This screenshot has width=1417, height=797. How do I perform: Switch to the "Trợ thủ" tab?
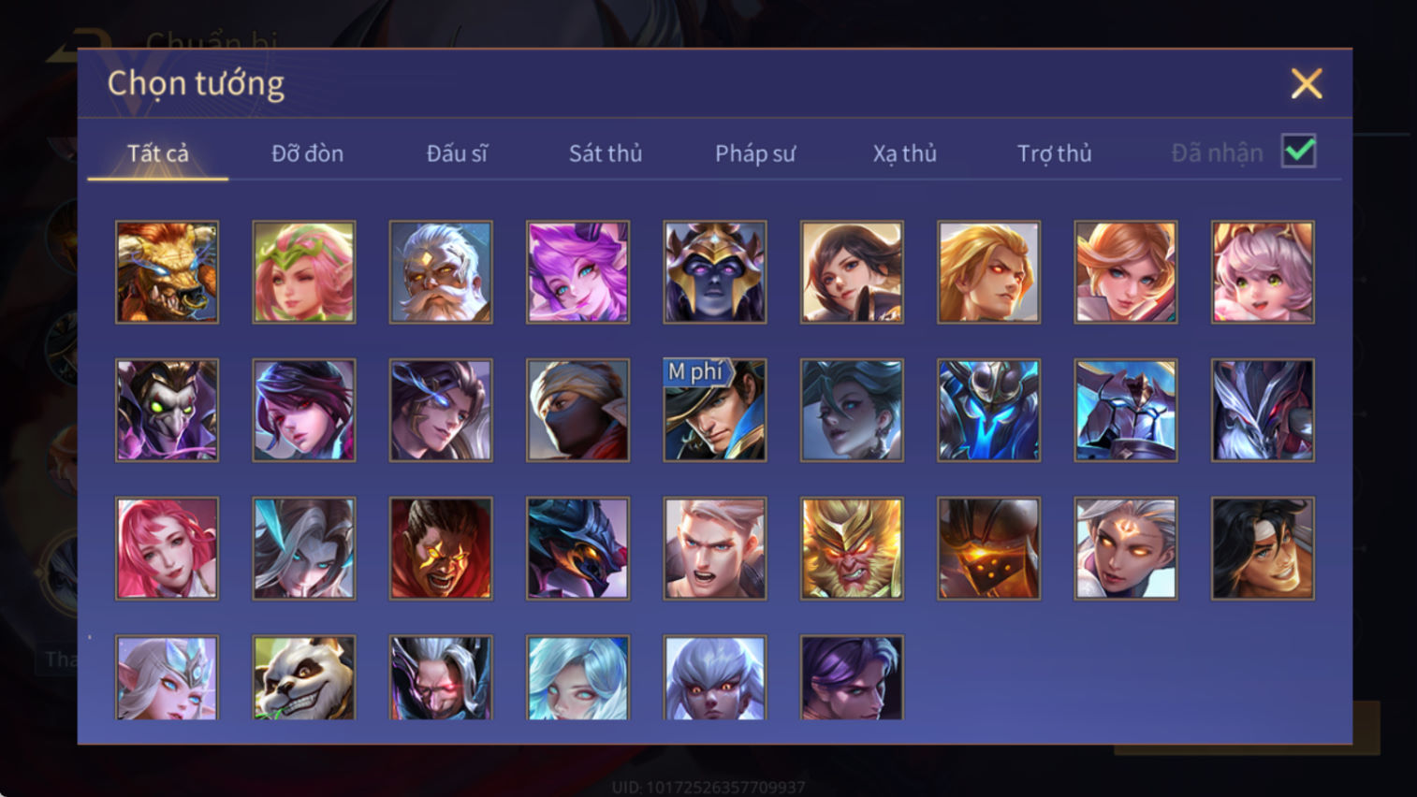1055,153
